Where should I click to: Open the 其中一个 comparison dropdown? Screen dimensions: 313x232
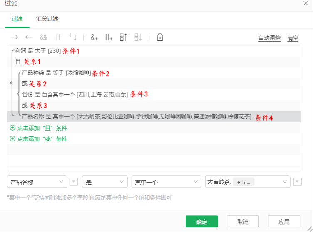[166, 182]
